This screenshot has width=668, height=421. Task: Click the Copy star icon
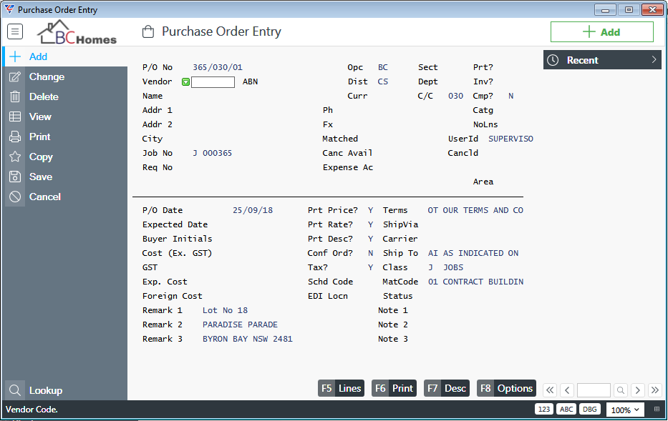pyautogui.click(x=15, y=157)
